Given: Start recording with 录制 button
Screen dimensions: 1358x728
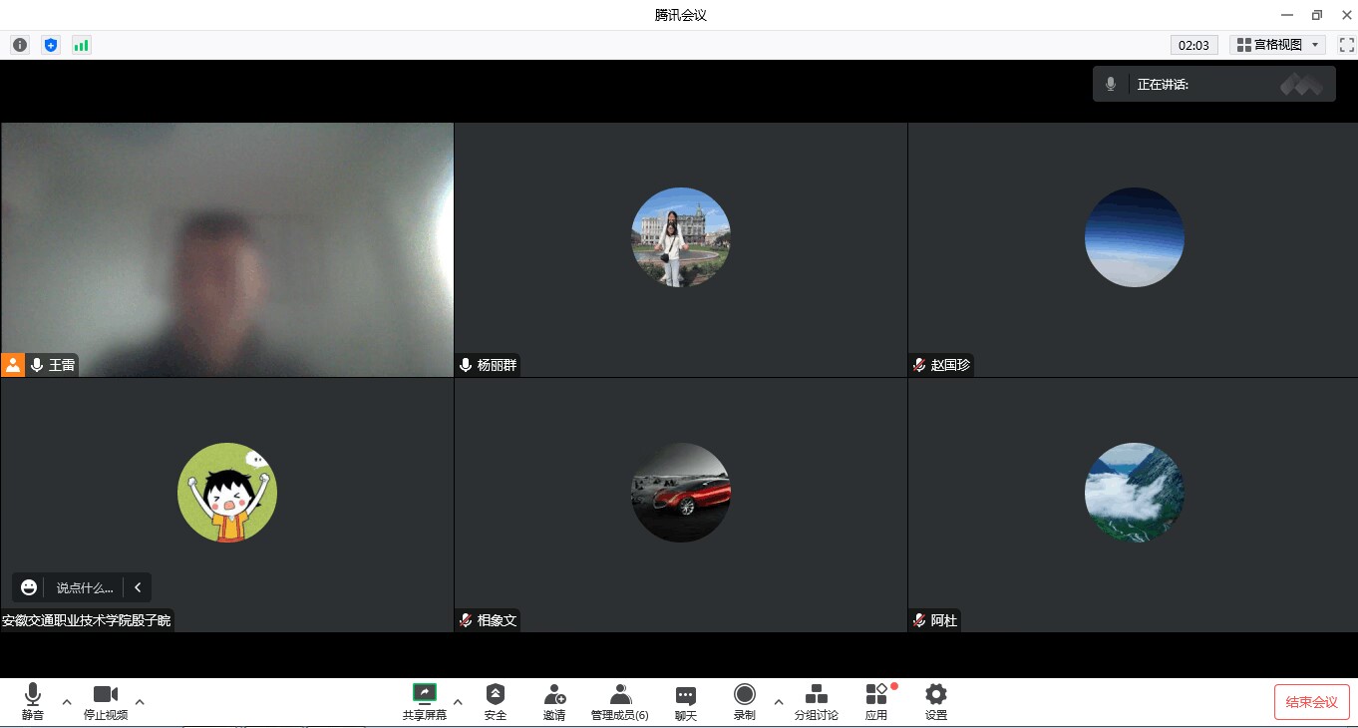Looking at the screenshot, I should click(x=744, y=702).
